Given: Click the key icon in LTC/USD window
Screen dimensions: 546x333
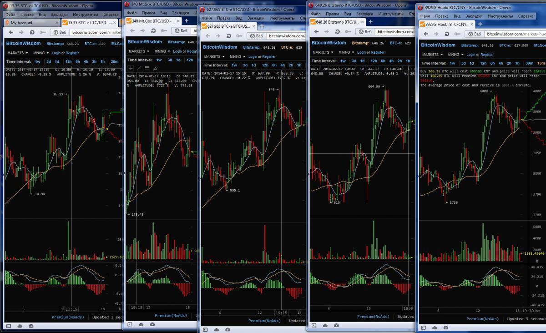Looking at the screenshot, I should pyautogui.click(x=43, y=32).
